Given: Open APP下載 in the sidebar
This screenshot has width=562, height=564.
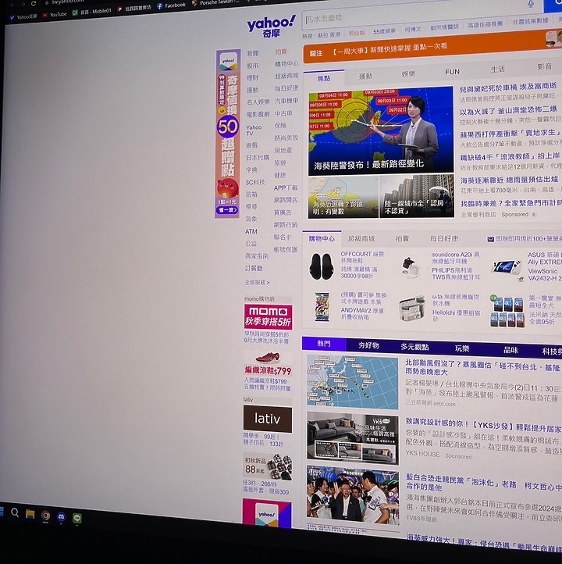Looking at the screenshot, I should (x=286, y=187).
